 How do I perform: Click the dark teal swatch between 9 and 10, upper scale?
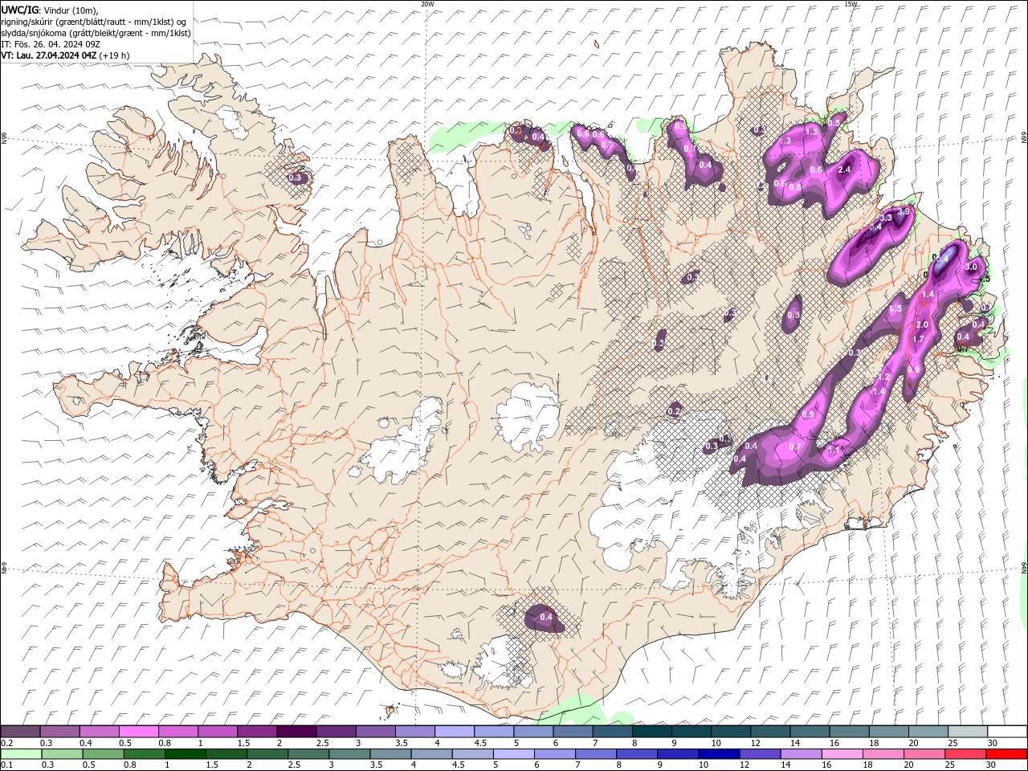[691, 732]
